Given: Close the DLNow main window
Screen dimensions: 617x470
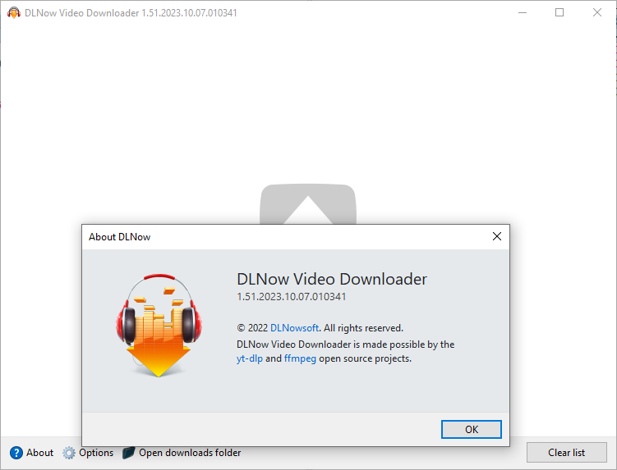Looking at the screenshot, I should (597, 12).
